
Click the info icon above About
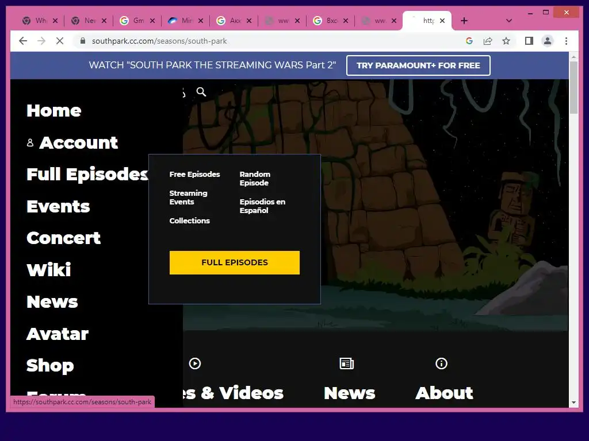tap(441, 363)
